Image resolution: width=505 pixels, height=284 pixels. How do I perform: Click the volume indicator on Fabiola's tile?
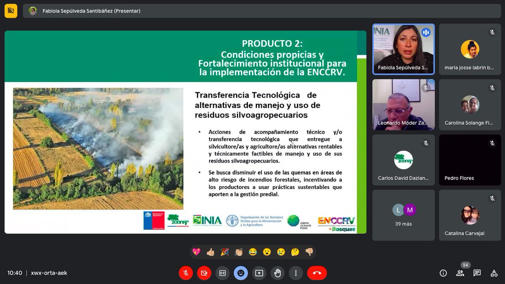[426, 32]
